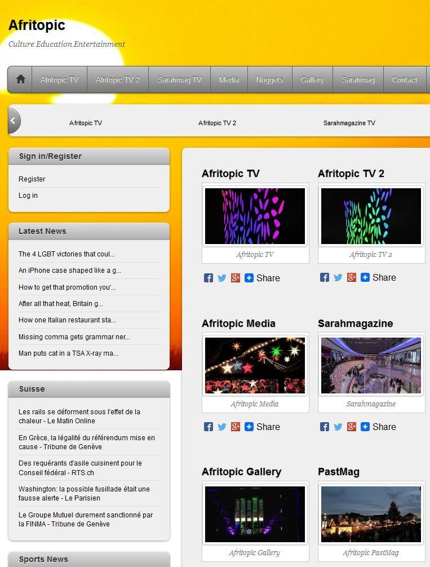430x567 pixels.
Task: Read the Grèce référendum Tribune de Genève article
Action: coord(87,442)
